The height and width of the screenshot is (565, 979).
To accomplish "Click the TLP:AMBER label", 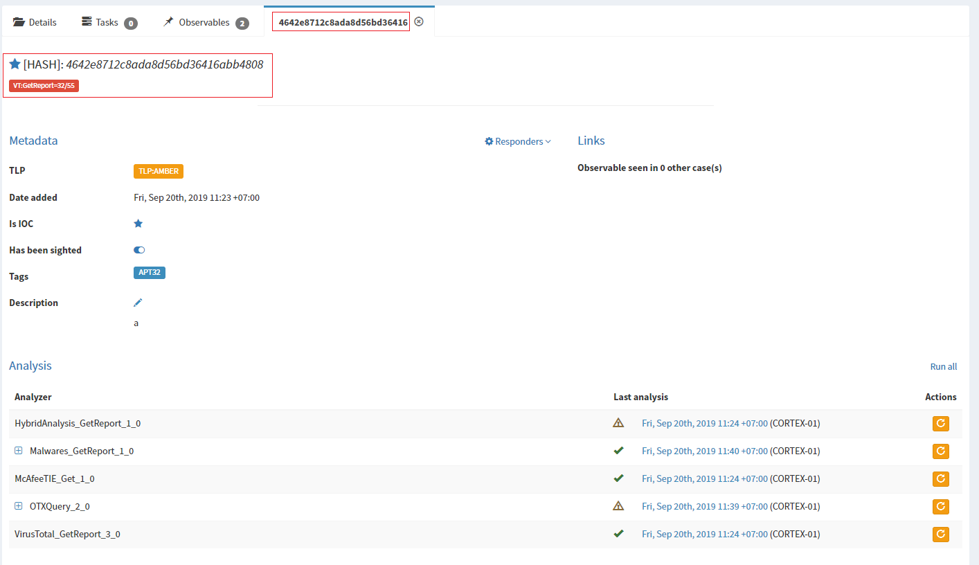I will click(x=158, y=170).
